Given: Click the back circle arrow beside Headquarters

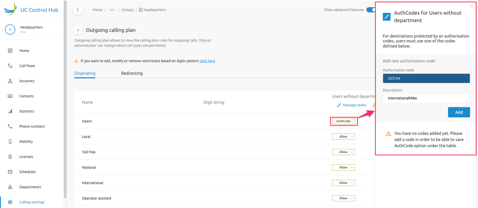Looking at the screenshot, I should tap(10, 29).
